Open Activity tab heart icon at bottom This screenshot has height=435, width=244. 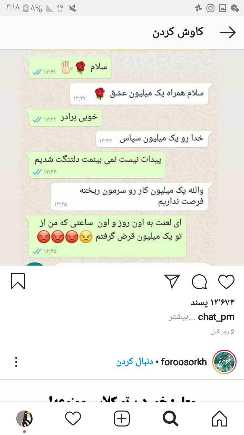(x=73, y=419)
